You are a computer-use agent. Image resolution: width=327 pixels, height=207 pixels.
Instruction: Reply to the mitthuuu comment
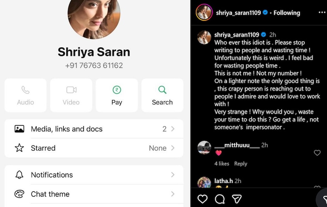click(x=241, y=164)
